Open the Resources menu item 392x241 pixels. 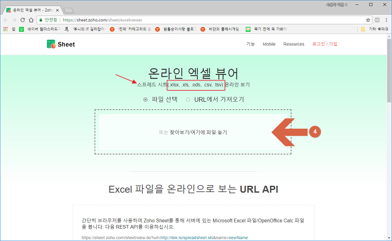294,44
